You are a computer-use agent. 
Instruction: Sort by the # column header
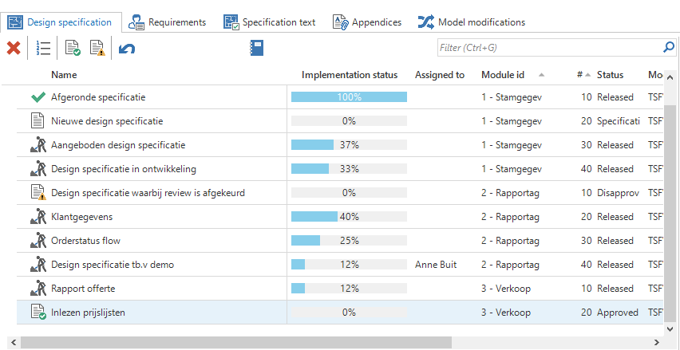pos(579,75)
